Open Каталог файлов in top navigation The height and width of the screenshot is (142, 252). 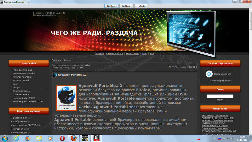(x=115, y=53)
